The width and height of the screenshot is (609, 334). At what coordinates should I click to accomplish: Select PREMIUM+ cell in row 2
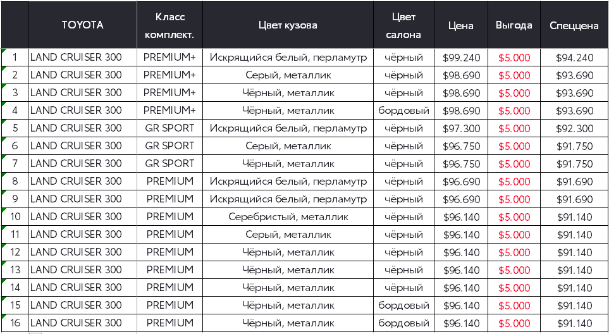coord(169,75)
